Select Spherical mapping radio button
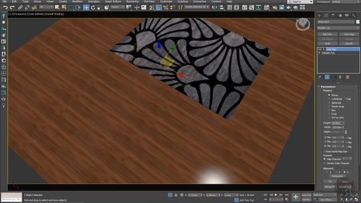 click(329, 103)
